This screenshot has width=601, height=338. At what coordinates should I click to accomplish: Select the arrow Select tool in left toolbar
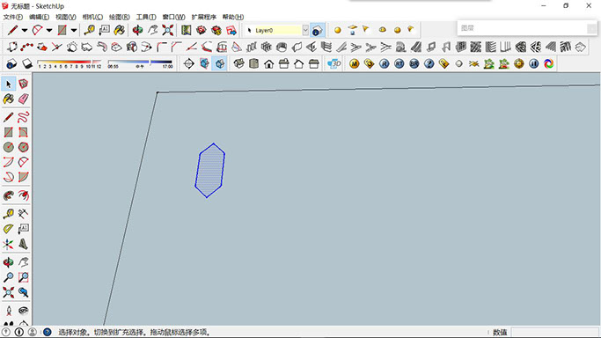(x=9, y=84)
